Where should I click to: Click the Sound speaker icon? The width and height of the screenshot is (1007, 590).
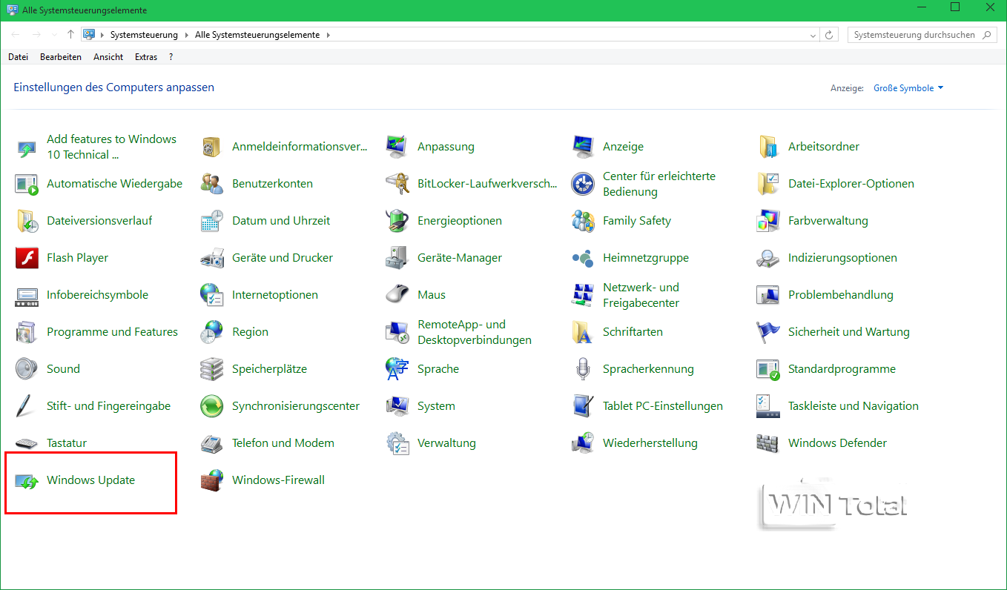[27, 369]
